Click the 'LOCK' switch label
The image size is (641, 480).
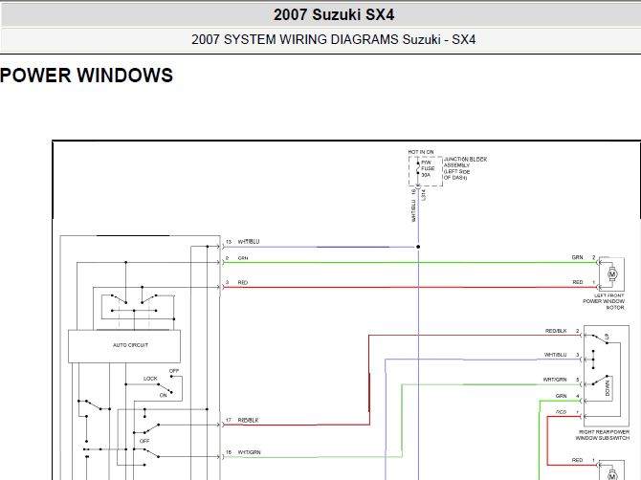point(150,379)
